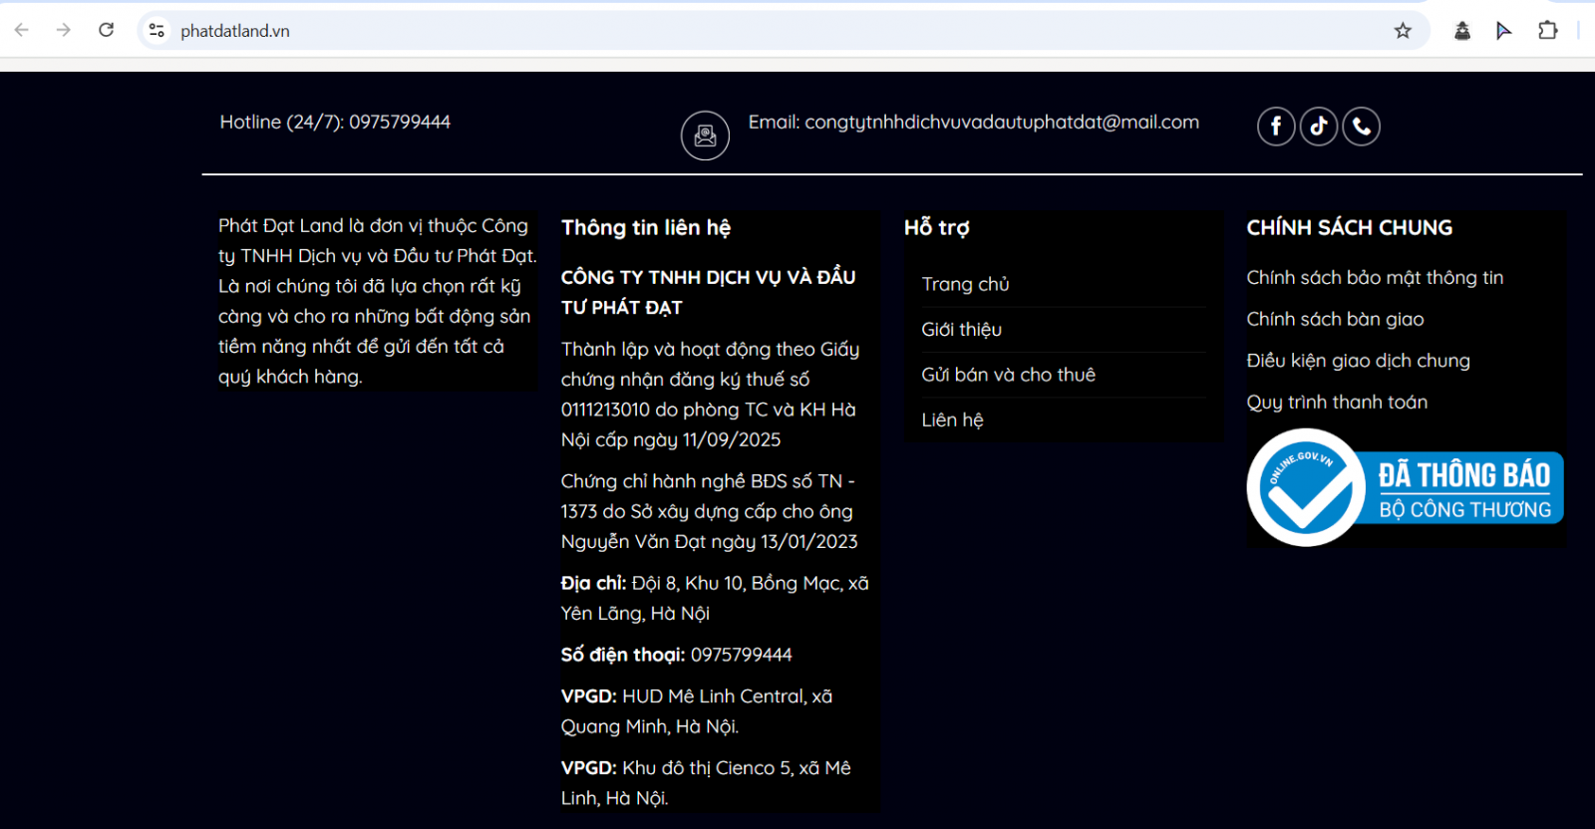Click the email envelope icon
Viewport: 1595px width, 829px height.
(705, 136)
